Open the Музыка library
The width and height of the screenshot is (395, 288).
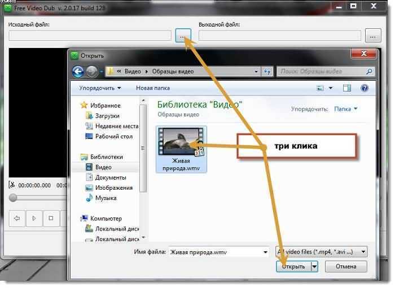click(x=106, y=198)
